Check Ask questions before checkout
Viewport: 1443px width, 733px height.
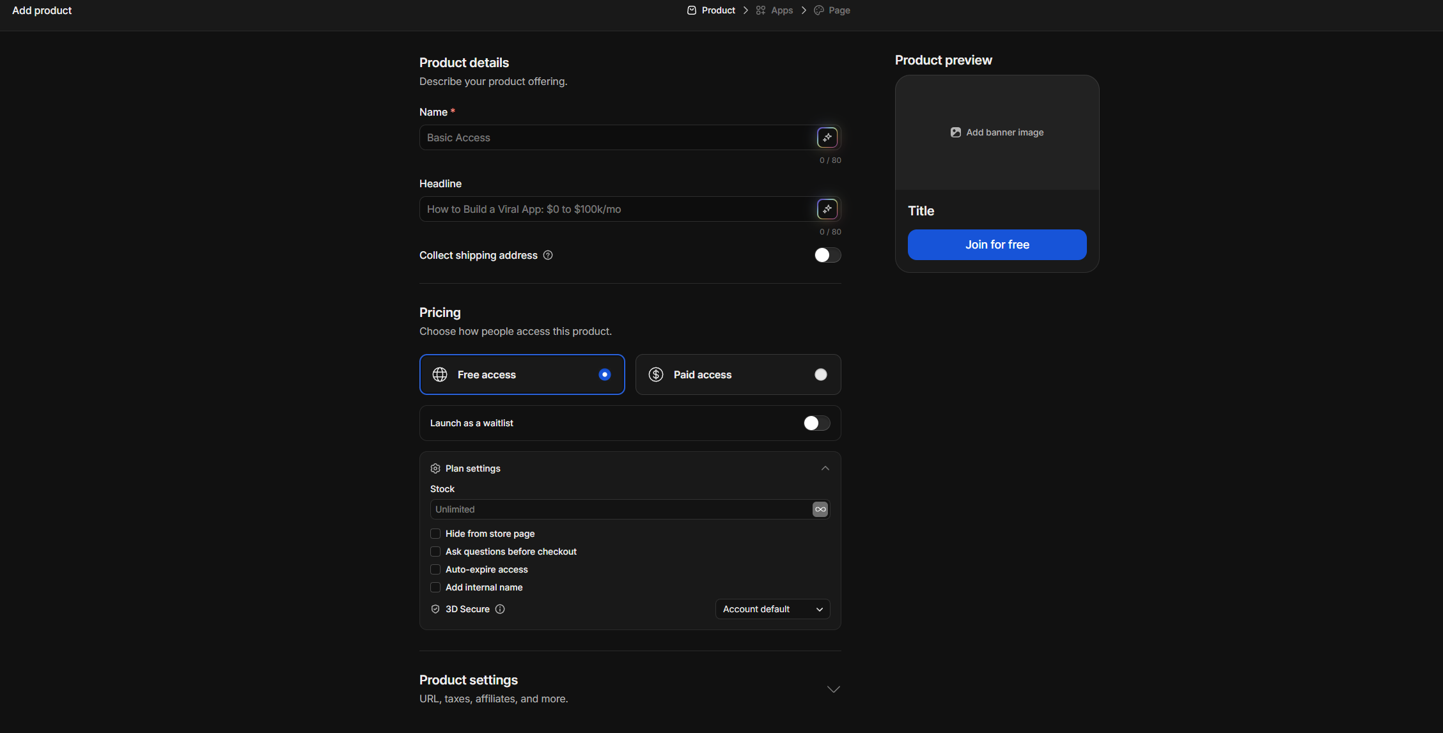point(435,552)
